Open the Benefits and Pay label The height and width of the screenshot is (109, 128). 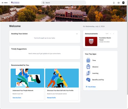98,80
